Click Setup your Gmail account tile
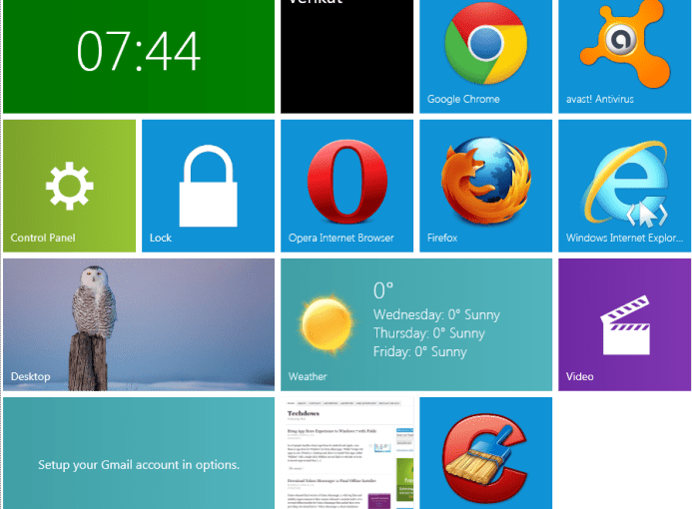This screenshot has width=692, height=509. pyautogui.click(x=139, y=453)
